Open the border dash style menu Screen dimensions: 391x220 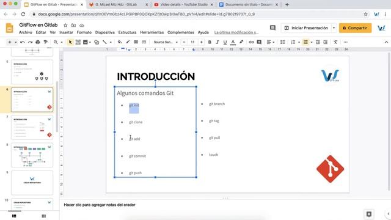[144, 42]
